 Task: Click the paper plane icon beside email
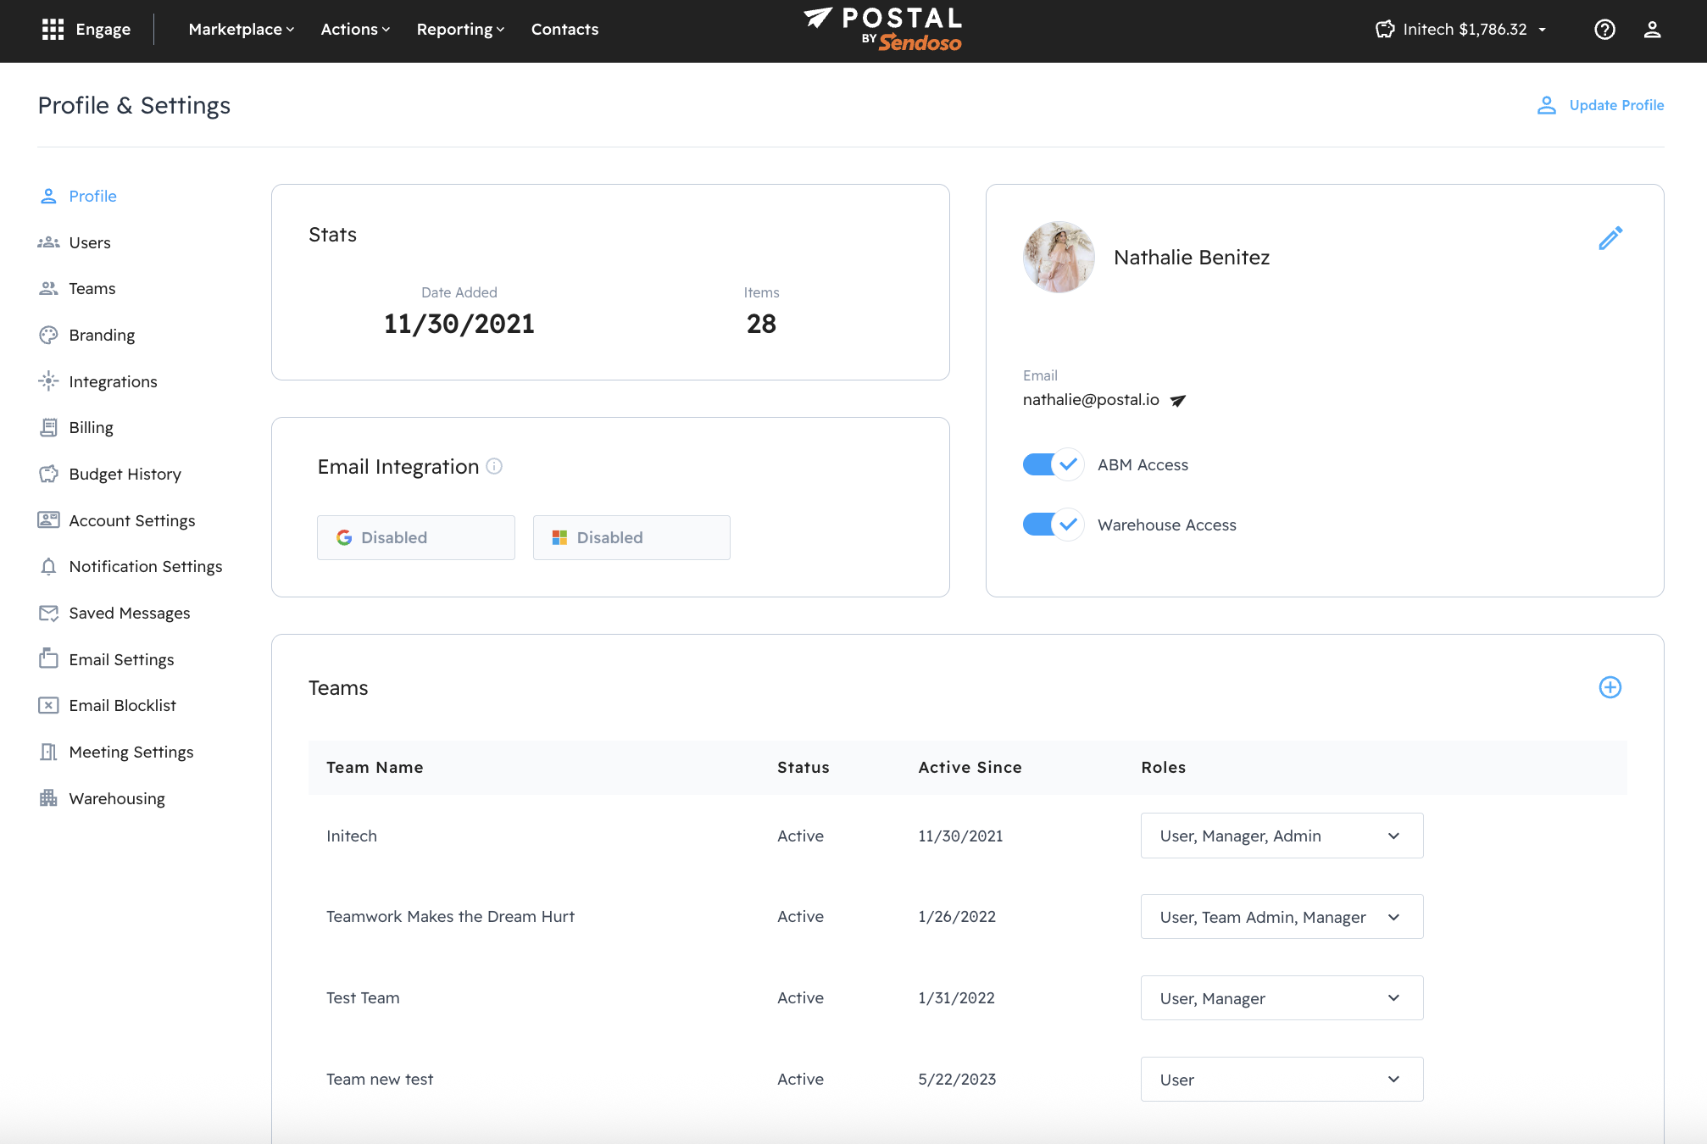pyautogui.click(x=1178, y=401)
